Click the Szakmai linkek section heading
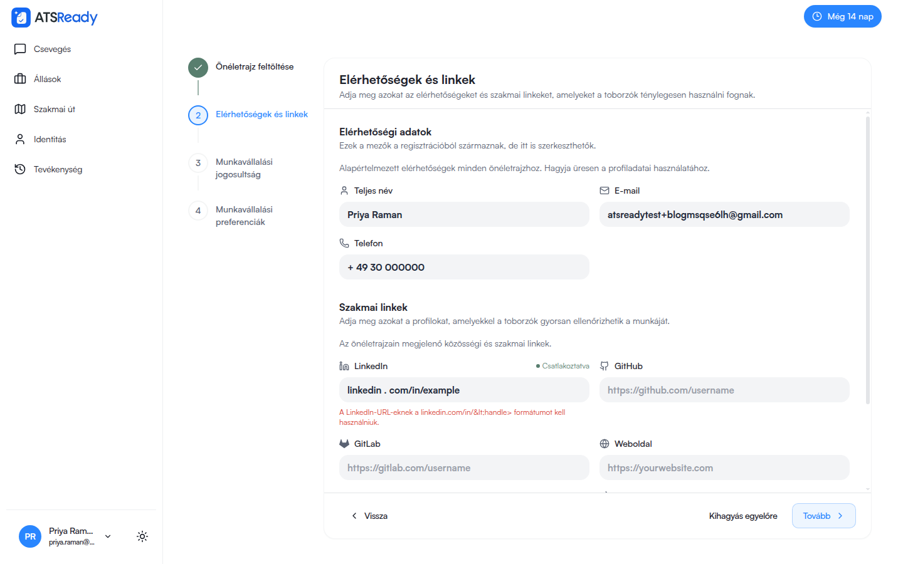The height and width of the screenshot is (564, 903). 373,307
